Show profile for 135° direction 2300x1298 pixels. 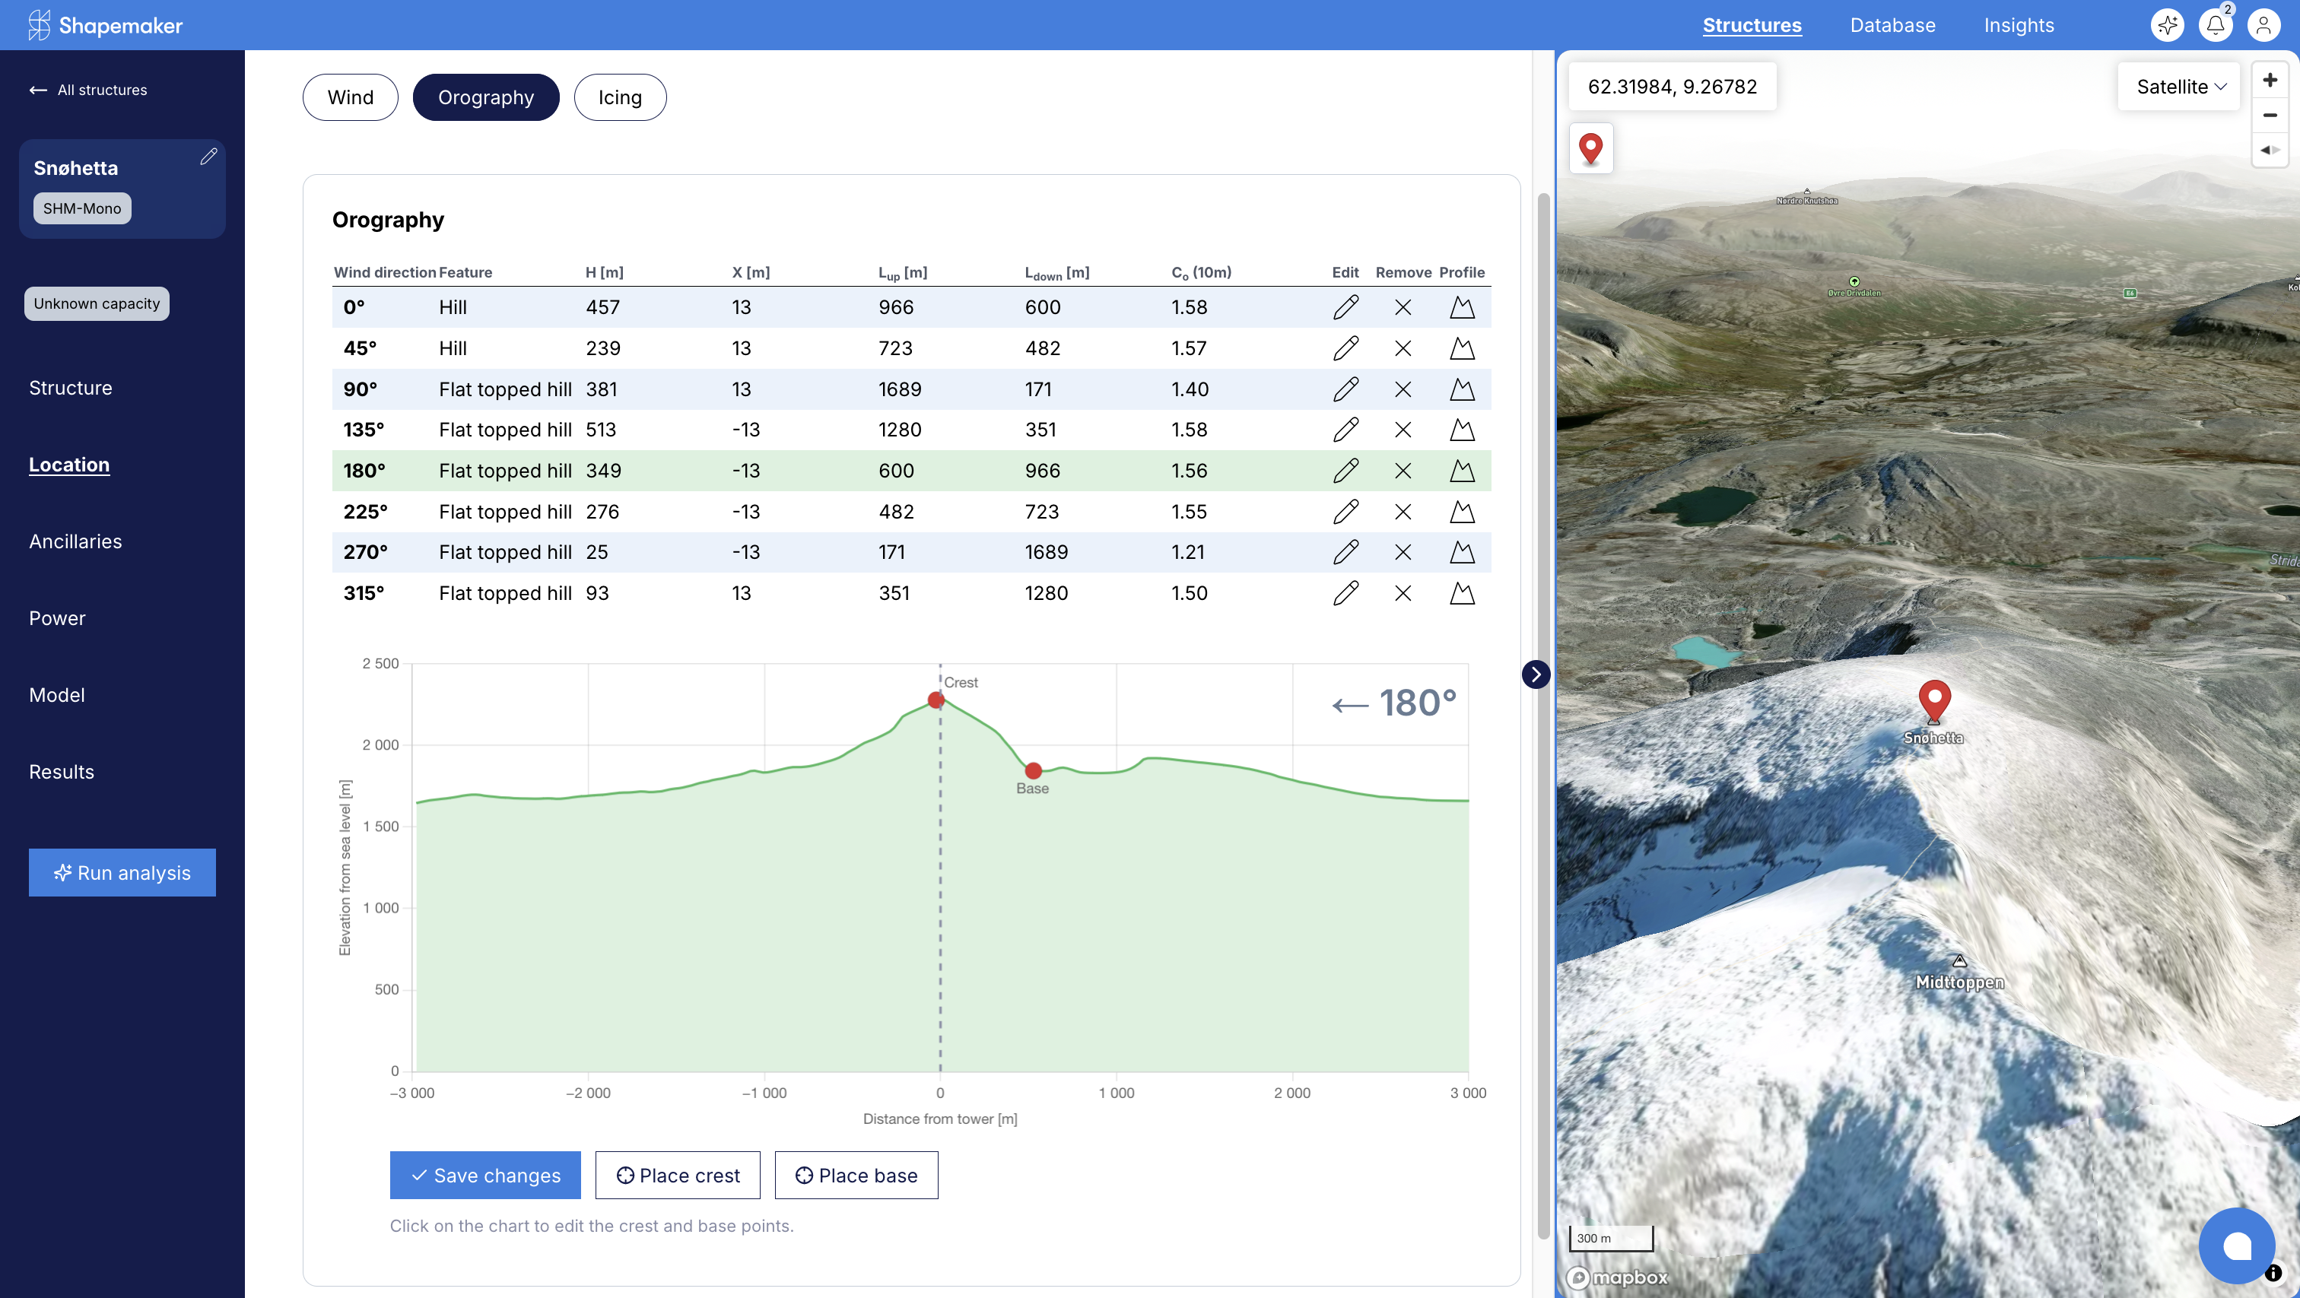click(1462, 430)
